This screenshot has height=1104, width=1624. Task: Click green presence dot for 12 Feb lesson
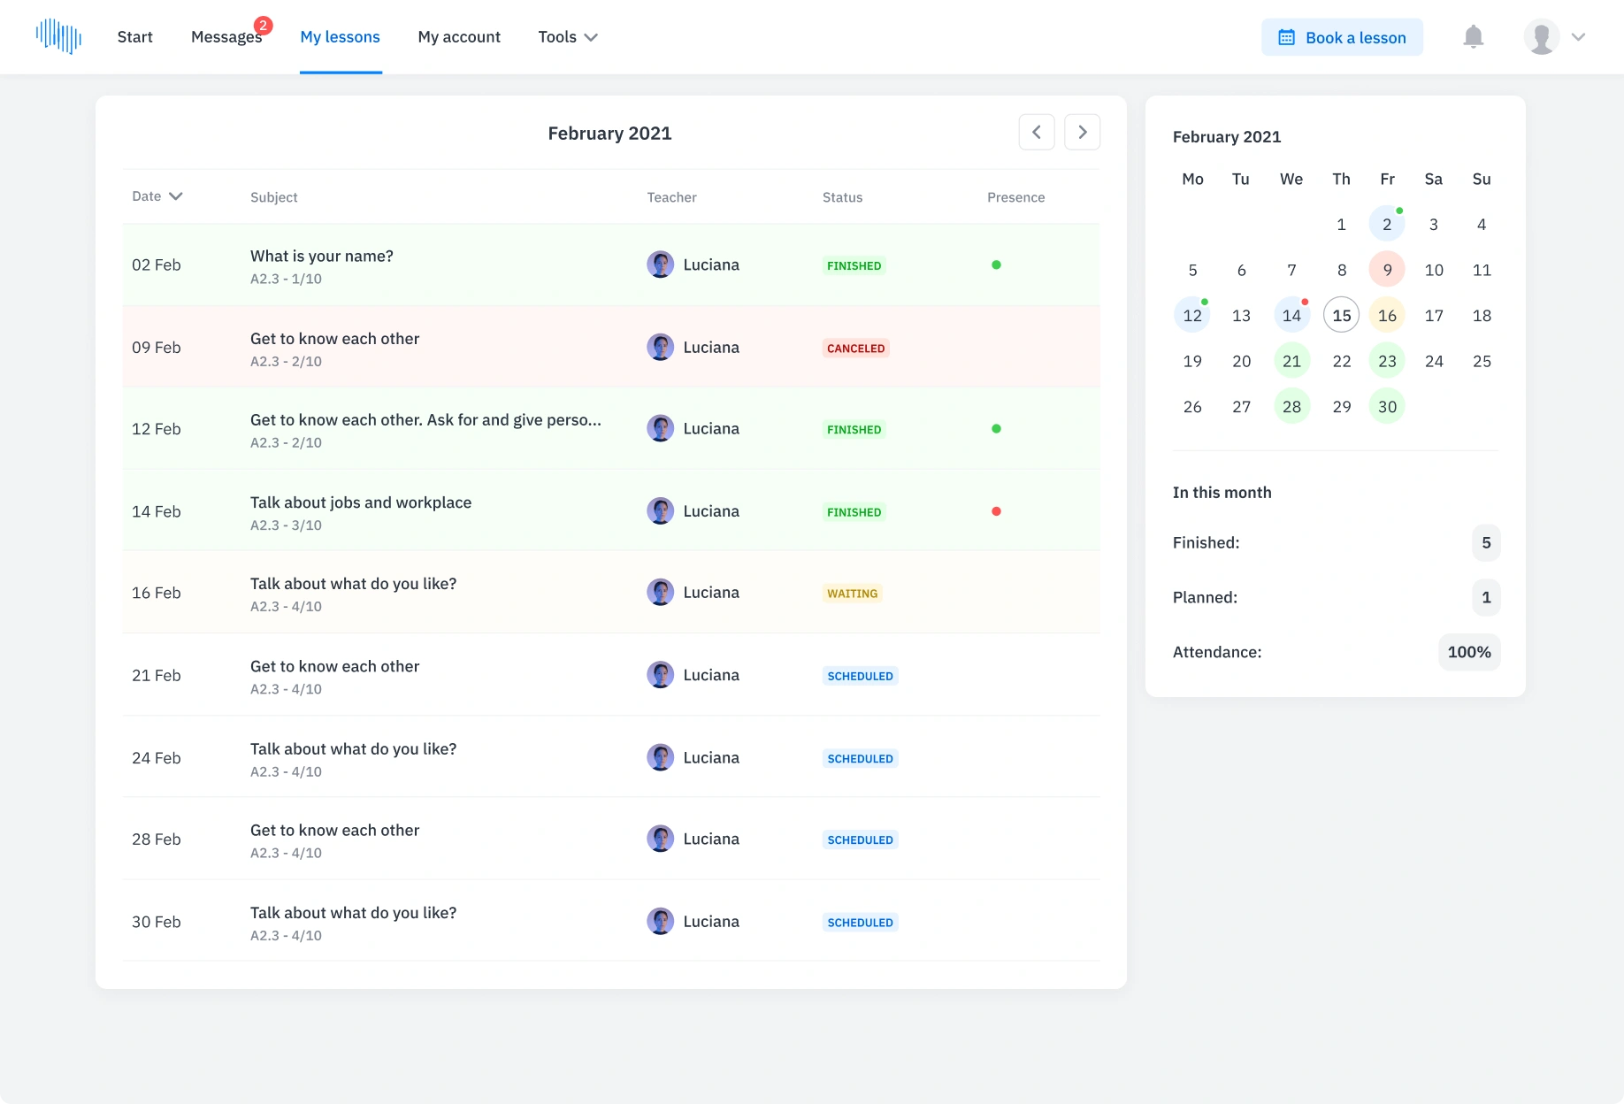tap(996, 429)
